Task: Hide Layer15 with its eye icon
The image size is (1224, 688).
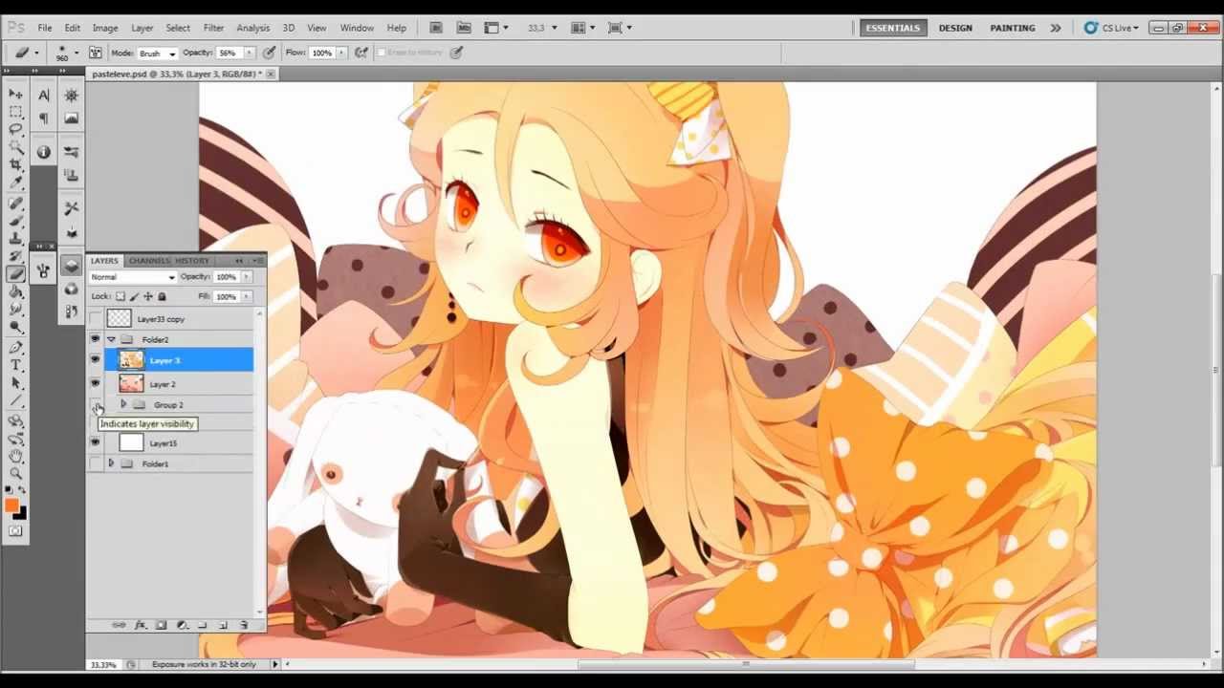Action: 95,442
